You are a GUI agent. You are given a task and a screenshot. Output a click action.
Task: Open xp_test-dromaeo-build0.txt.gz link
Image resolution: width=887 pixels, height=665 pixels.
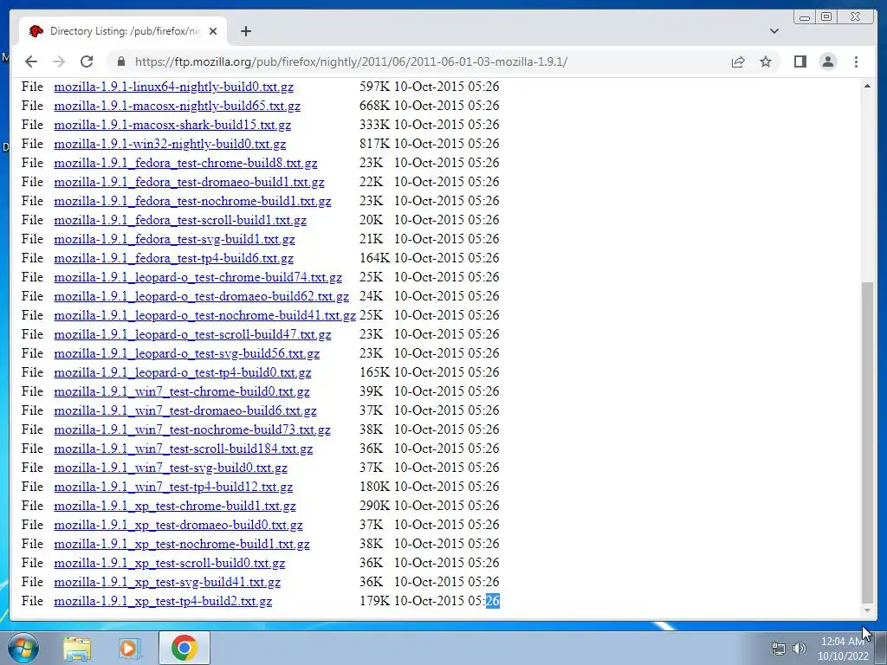[178, 525]
